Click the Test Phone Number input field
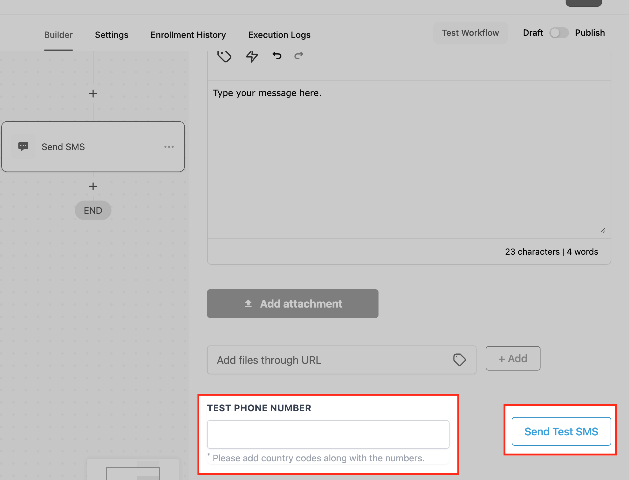The height and width of the screenshot is (480, 629). (x=328, y=434)
